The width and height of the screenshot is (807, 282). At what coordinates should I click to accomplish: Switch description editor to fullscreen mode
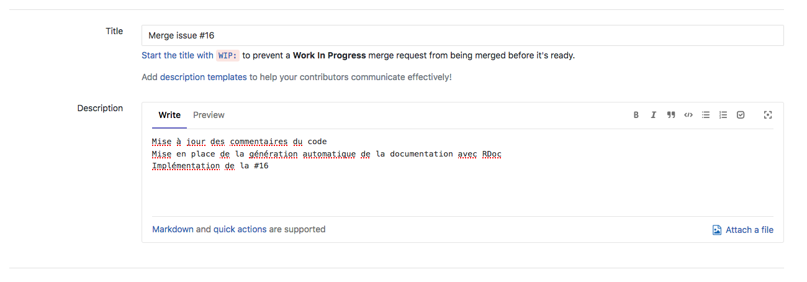[x=768, y=115]
